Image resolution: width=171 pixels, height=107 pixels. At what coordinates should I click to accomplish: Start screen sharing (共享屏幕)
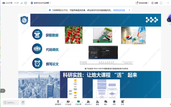click(x=78, y=103)
